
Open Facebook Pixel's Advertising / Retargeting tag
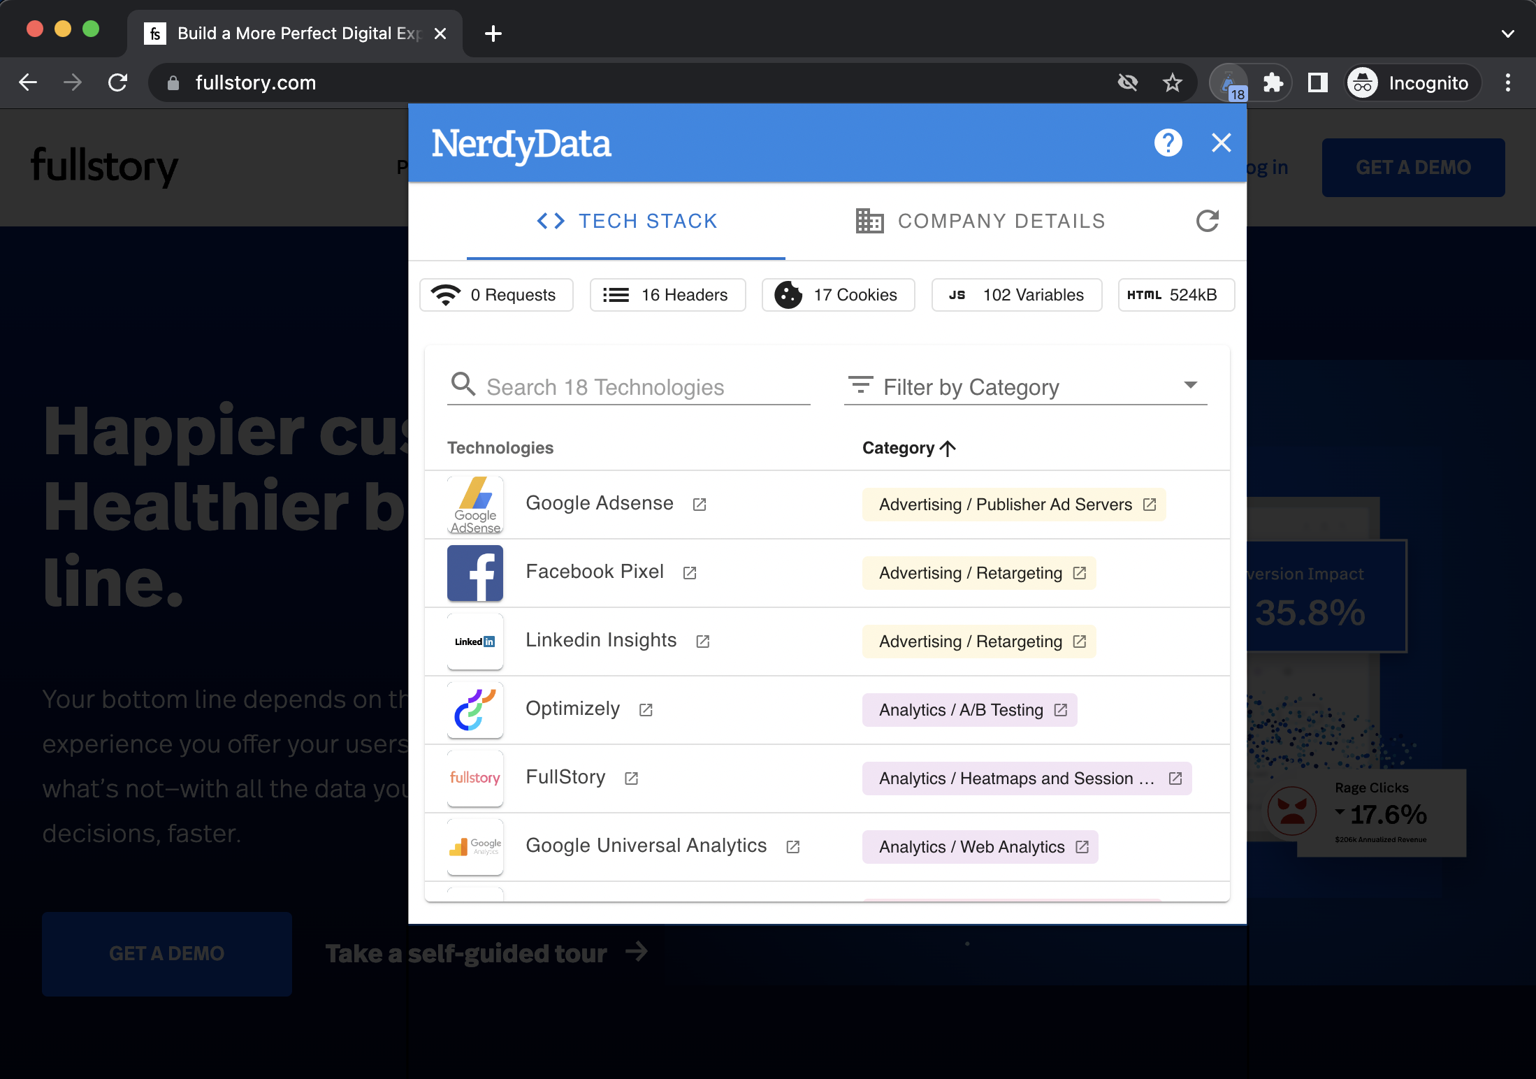point(979,573)
